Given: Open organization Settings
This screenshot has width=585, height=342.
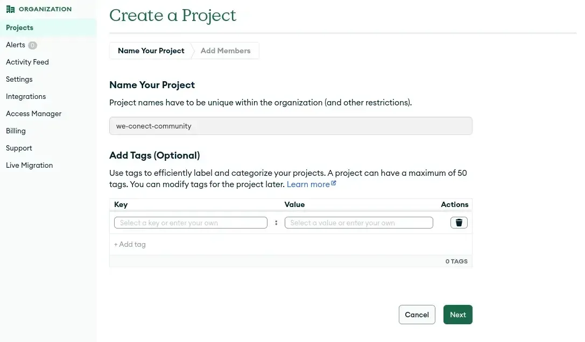Looking at the screenshot, I should pos(19,79).
